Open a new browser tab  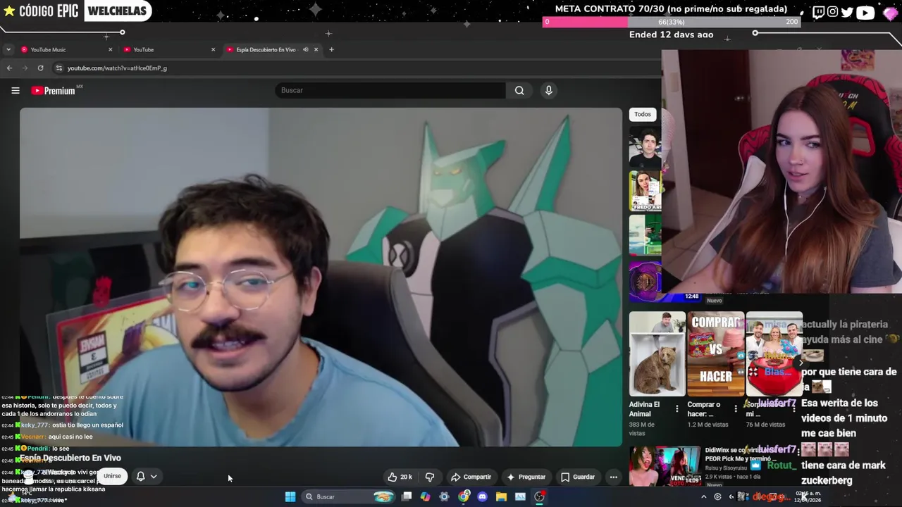[x=331, y=49]
